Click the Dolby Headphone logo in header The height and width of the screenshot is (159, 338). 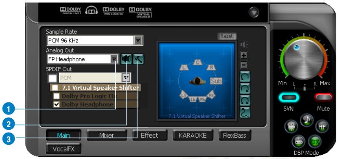point(92,10)
